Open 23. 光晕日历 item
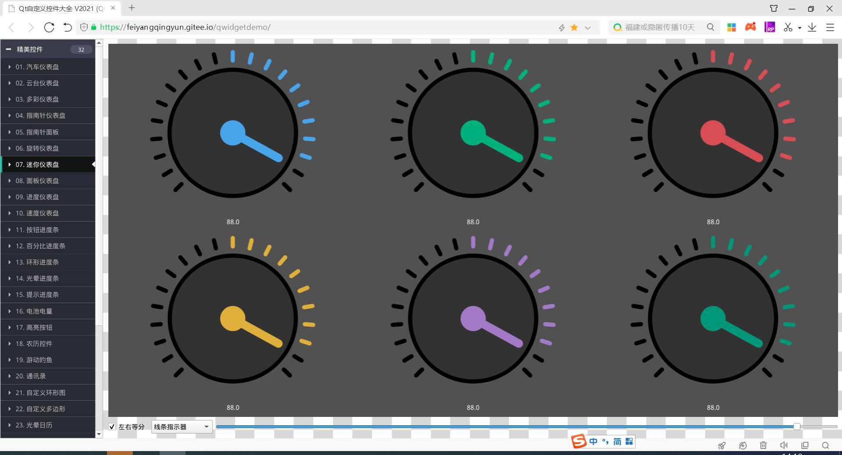842x455 pixels. [x=48, y=425]
